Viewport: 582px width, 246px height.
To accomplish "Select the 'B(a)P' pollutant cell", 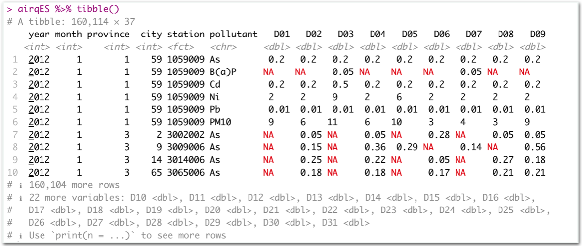I will pyautogui.click(x=223, y=72).
